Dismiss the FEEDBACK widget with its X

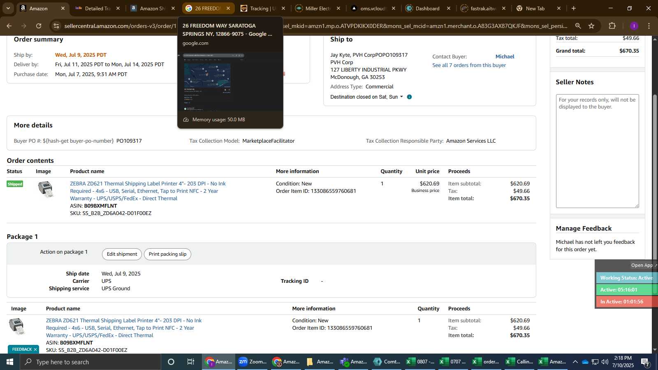tap(35, 349)
